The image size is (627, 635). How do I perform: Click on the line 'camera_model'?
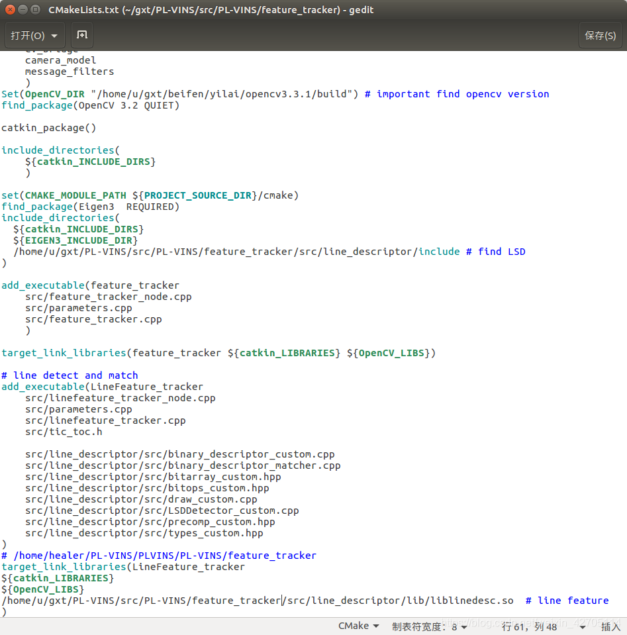click(60, 60)
